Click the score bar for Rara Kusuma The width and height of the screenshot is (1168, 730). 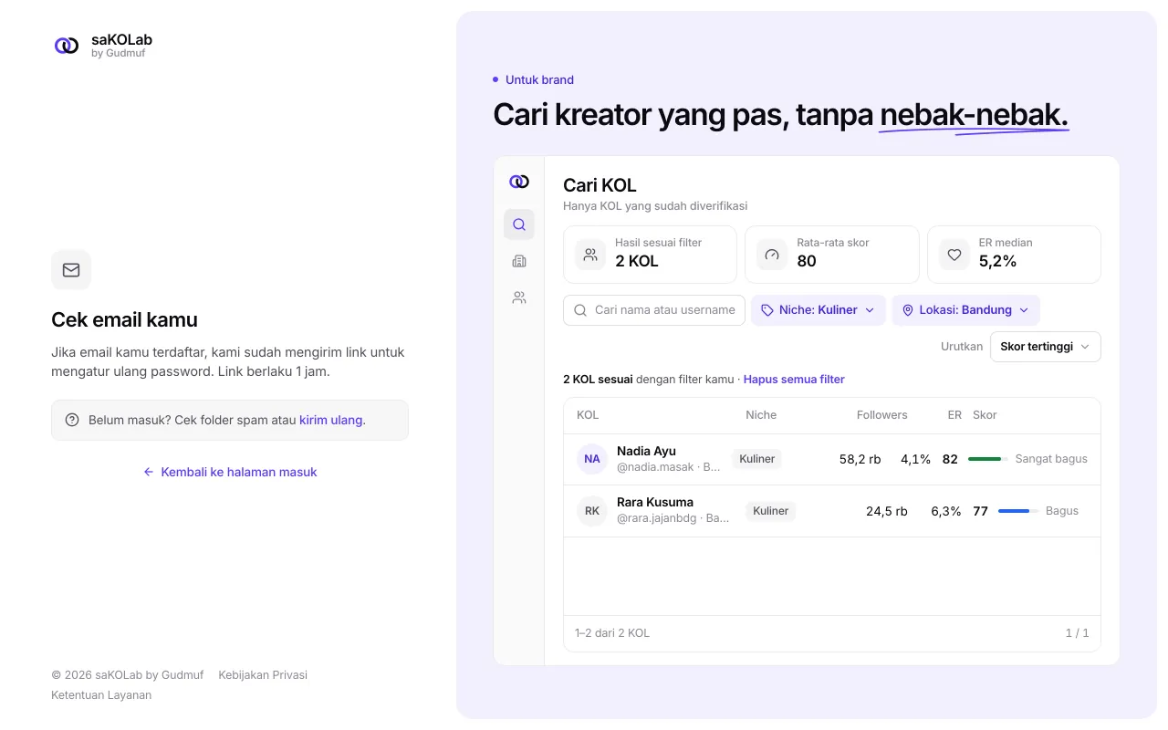pos(1018,511)
